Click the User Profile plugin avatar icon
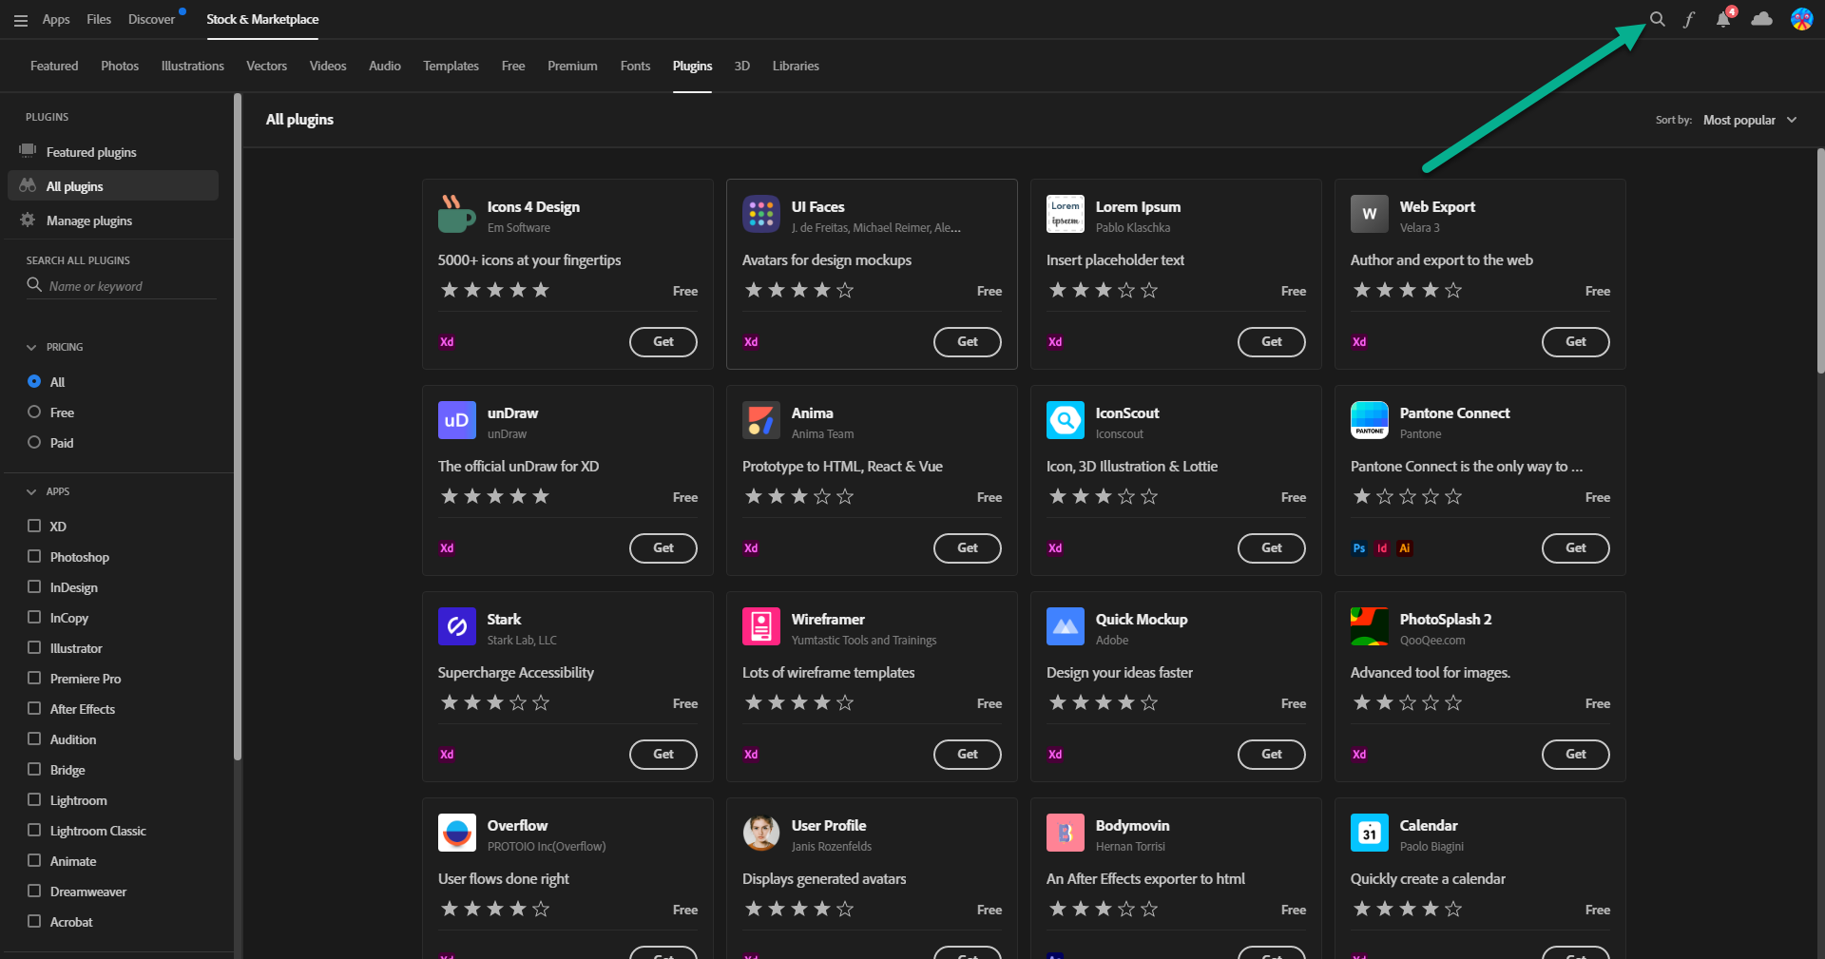Viewport: 1825px width, 959px height. point(761,833)
